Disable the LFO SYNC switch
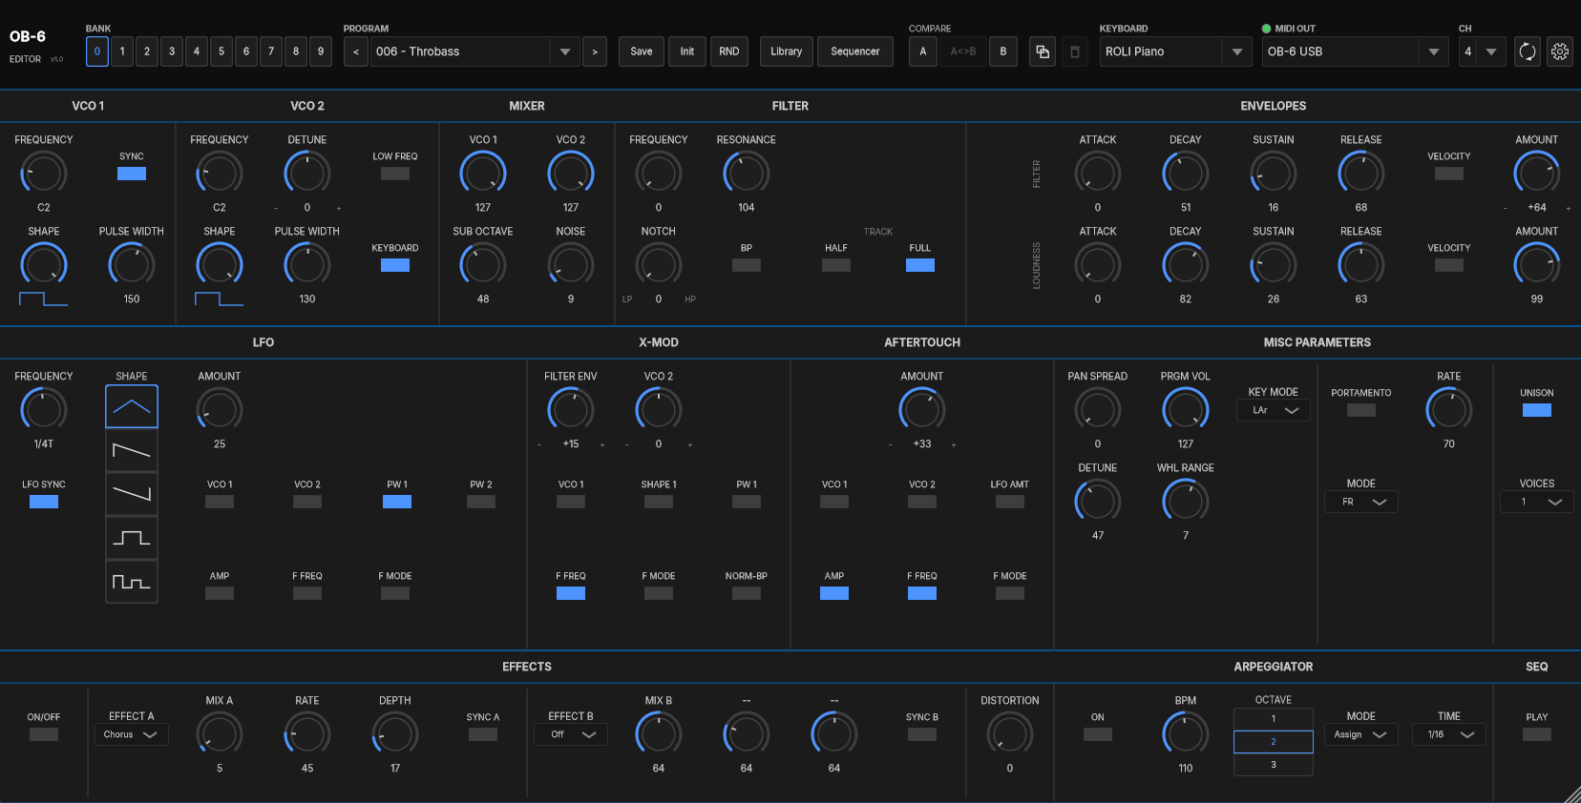Image resolution: width=1581 pixels, height=803 pixels. 44,502
